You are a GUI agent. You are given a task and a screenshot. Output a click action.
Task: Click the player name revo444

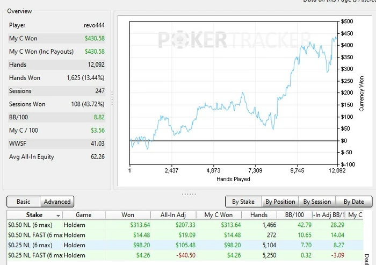pyautogui.click(x=94, y=25)
